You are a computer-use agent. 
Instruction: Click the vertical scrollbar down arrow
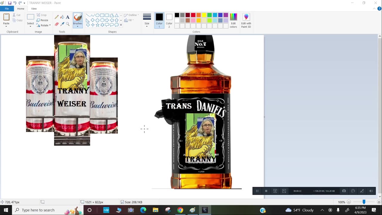click(380, 196)
